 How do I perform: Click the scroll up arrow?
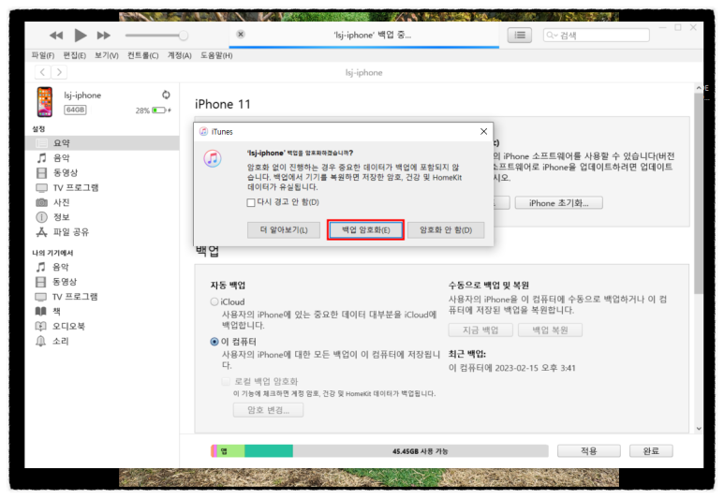tap(699, 88)
